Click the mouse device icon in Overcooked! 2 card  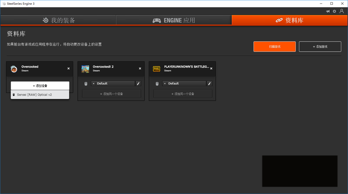point(86,84)
